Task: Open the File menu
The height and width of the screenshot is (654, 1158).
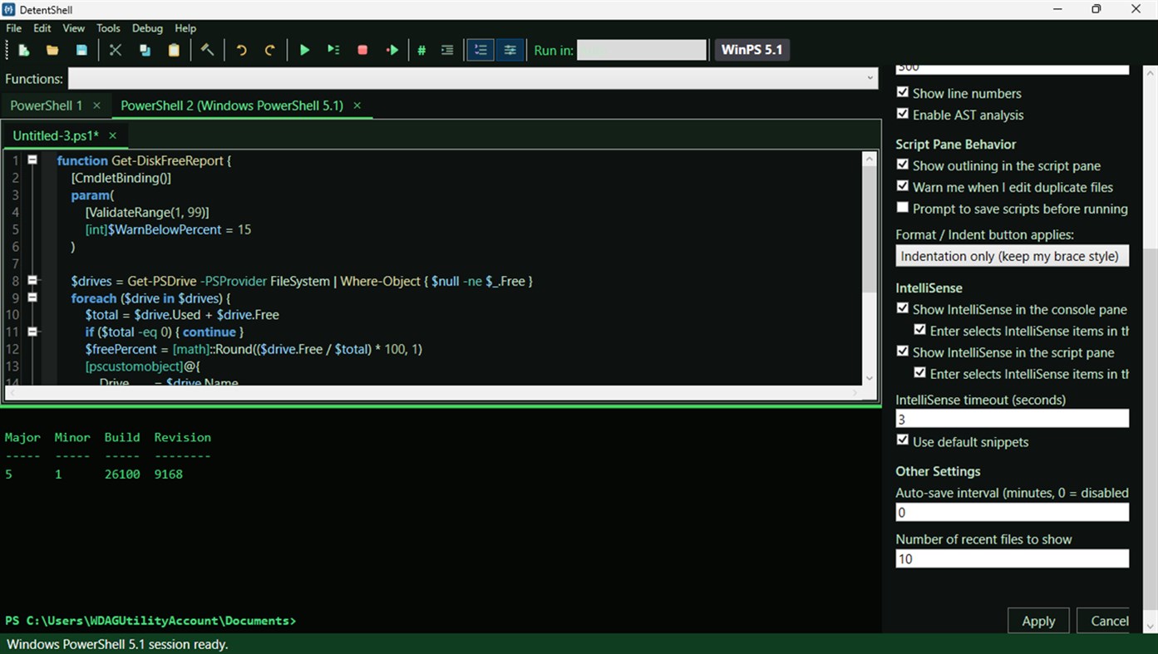Action: [13, 28]
